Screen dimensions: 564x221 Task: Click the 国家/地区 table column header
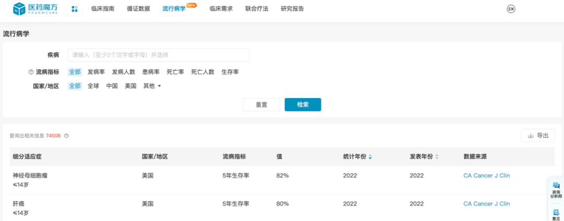[155, 157]
